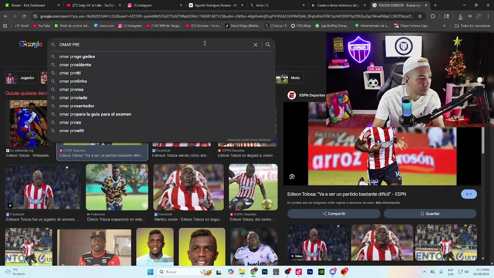The width and height of the screenshot is (494, 278).
Task: Play the related Video thumbnail
Action: pyautogui.click(x=318, y=242)
